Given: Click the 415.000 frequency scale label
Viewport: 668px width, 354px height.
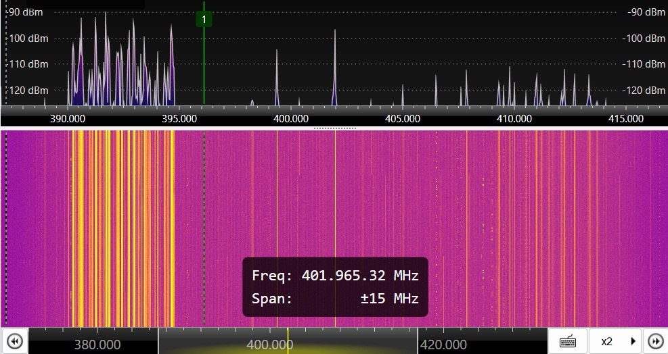Looking at the screenshot, I should coord(626,119).
